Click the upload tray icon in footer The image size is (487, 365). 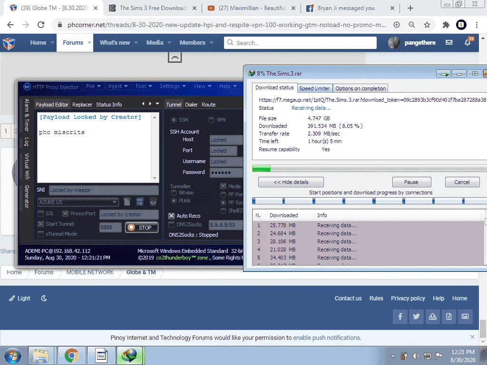[x=433, y=317]
